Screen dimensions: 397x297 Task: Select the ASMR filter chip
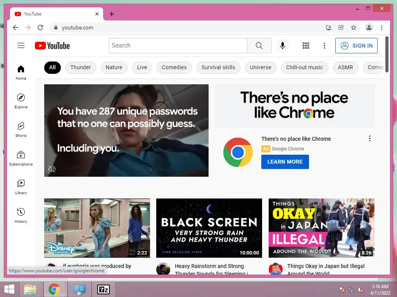tap(345, 67)
